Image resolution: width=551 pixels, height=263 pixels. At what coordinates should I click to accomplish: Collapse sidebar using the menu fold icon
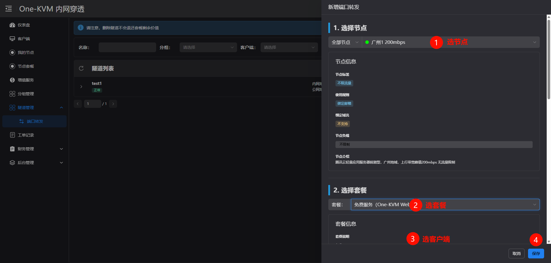pos(9,9)
